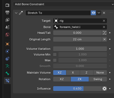114x98 pixels.
Task: Click the Volume Variation value field
Action: click(x=80, y=49)
